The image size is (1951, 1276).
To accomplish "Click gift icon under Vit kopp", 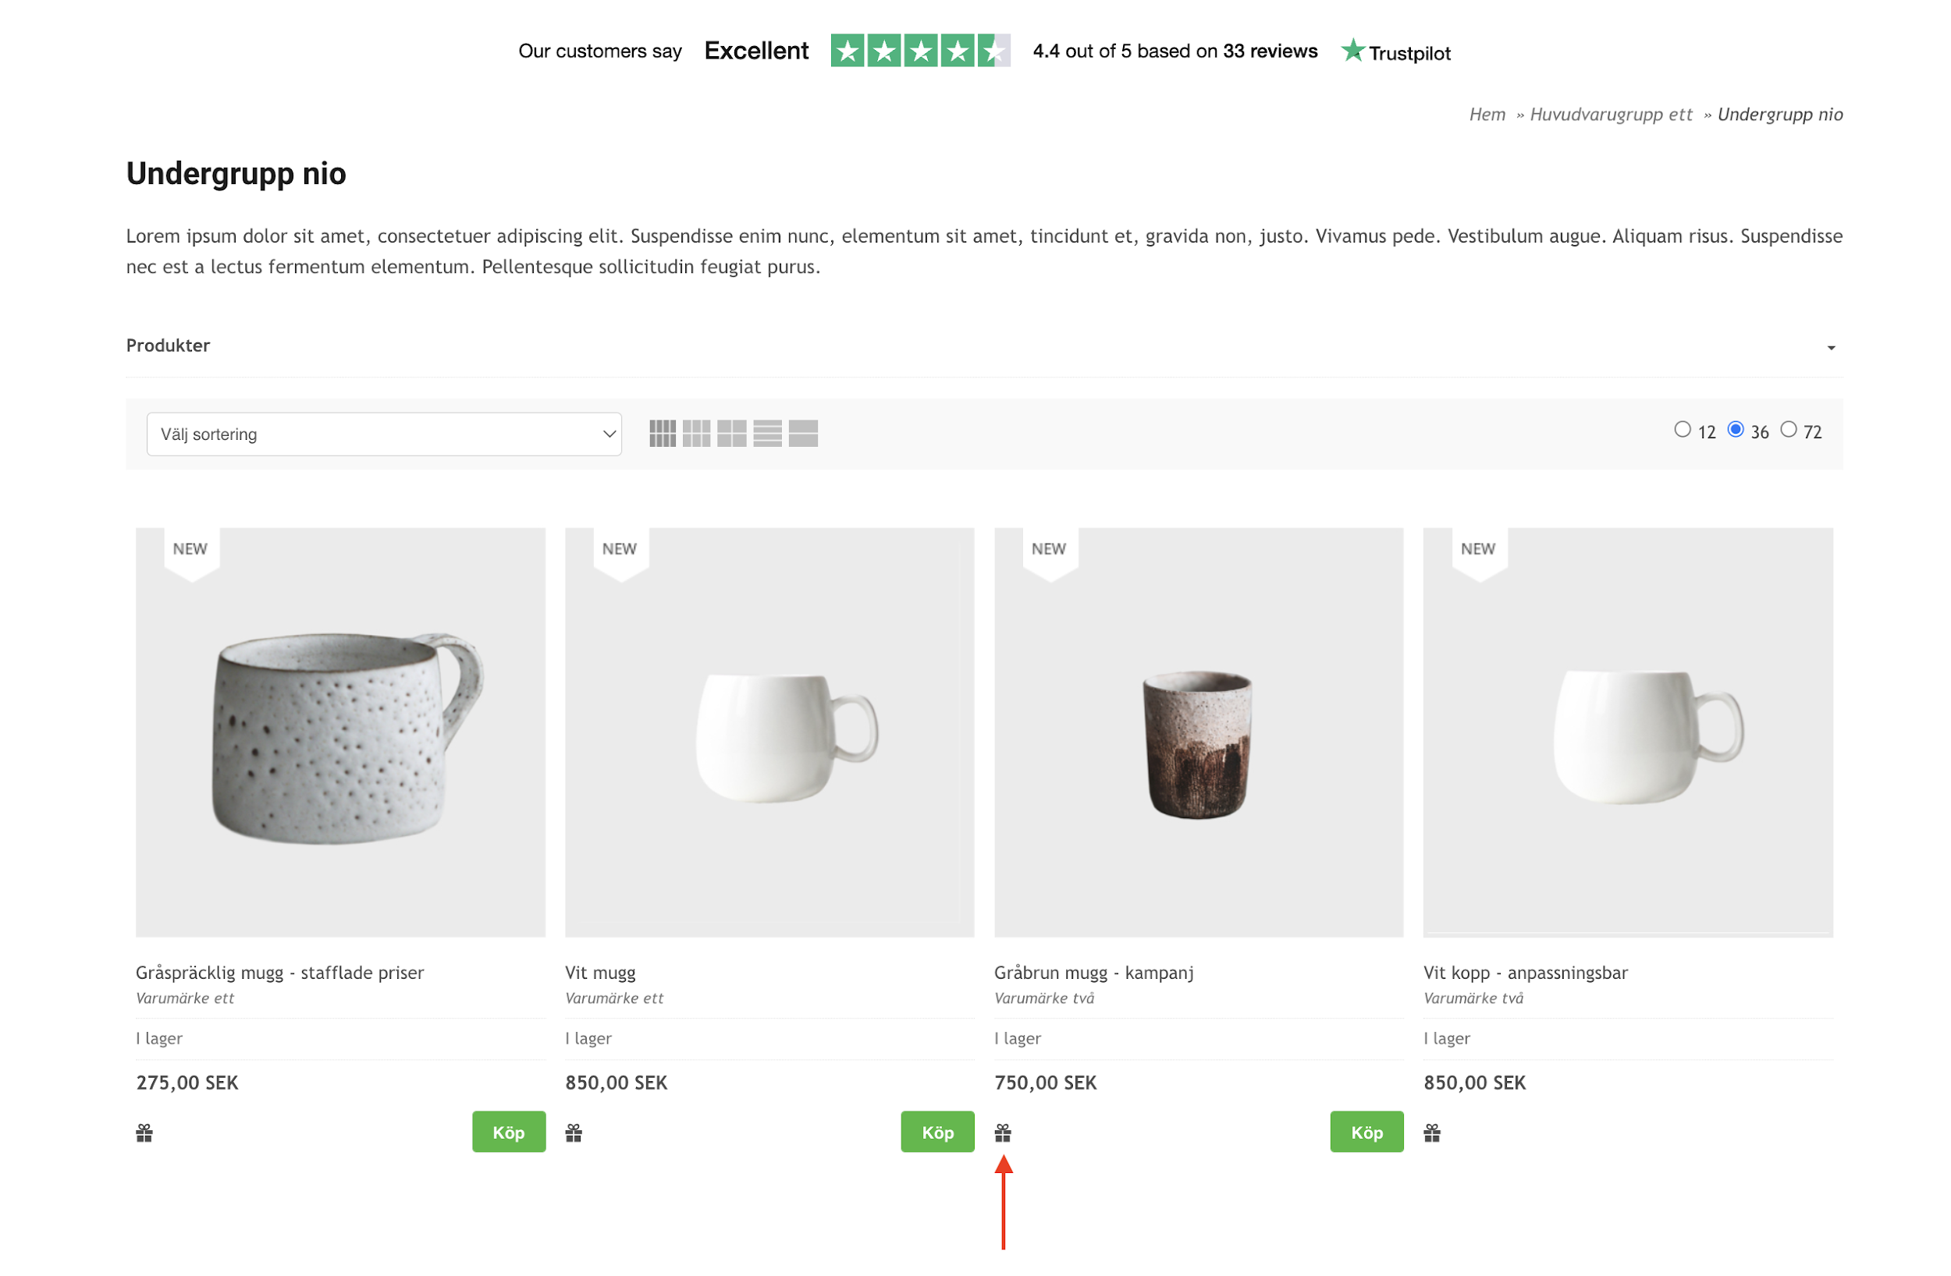I will tap(1432, 1133).
